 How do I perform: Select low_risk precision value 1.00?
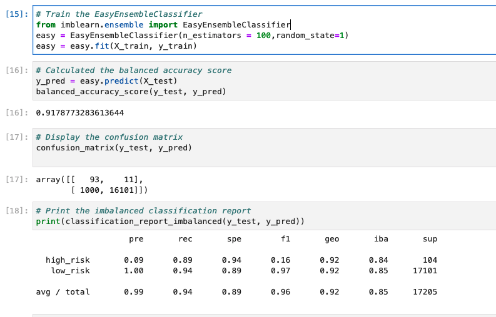tap(133, 271)
